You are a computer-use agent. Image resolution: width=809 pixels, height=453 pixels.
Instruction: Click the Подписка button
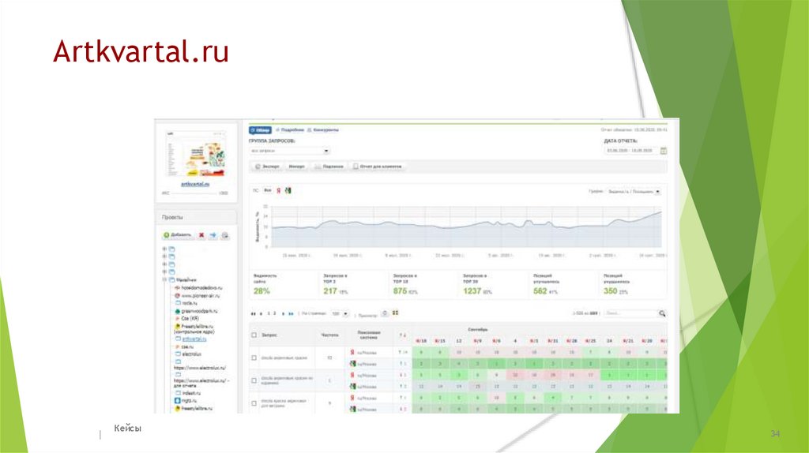click(329, 167)
